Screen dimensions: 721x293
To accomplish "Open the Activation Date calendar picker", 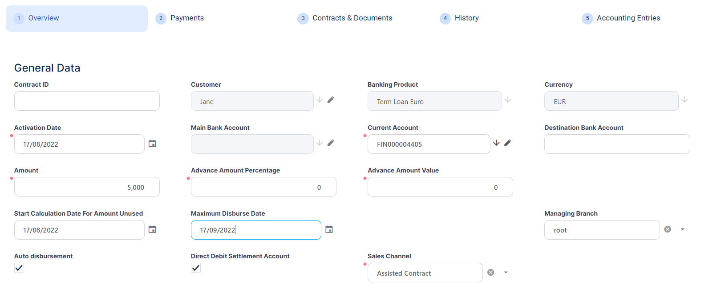I will (152, 144).
